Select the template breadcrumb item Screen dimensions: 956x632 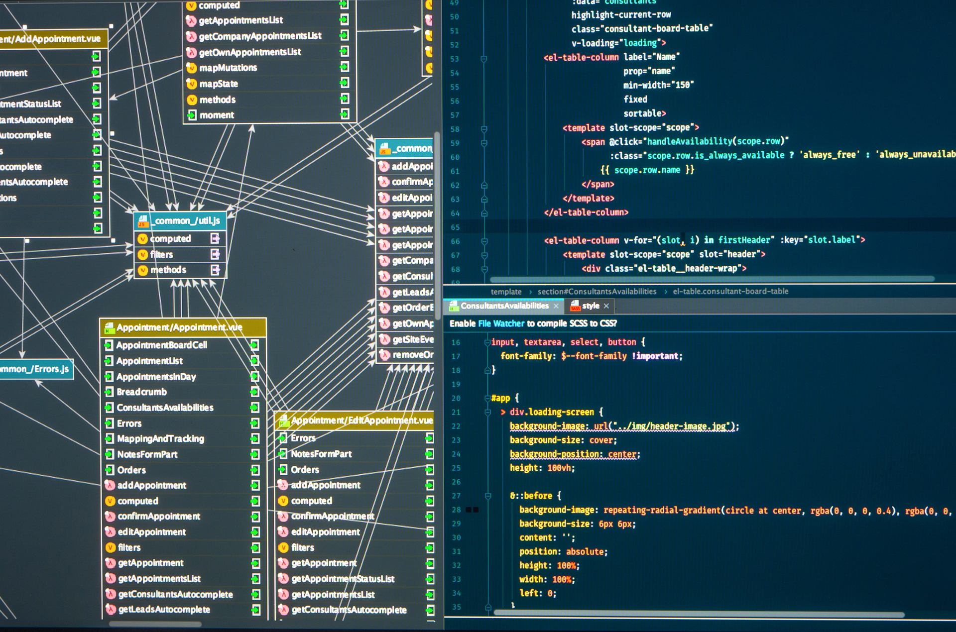pyautogui.click(x=506, y=292)
